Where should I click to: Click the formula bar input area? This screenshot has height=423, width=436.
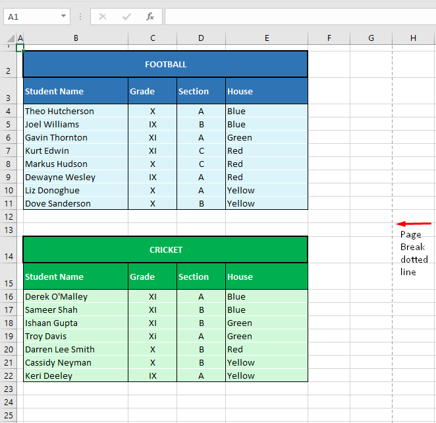coord(296,16)
